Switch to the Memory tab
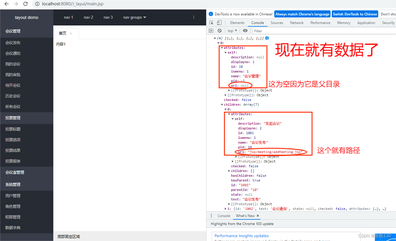 click(x=344, y=23)
